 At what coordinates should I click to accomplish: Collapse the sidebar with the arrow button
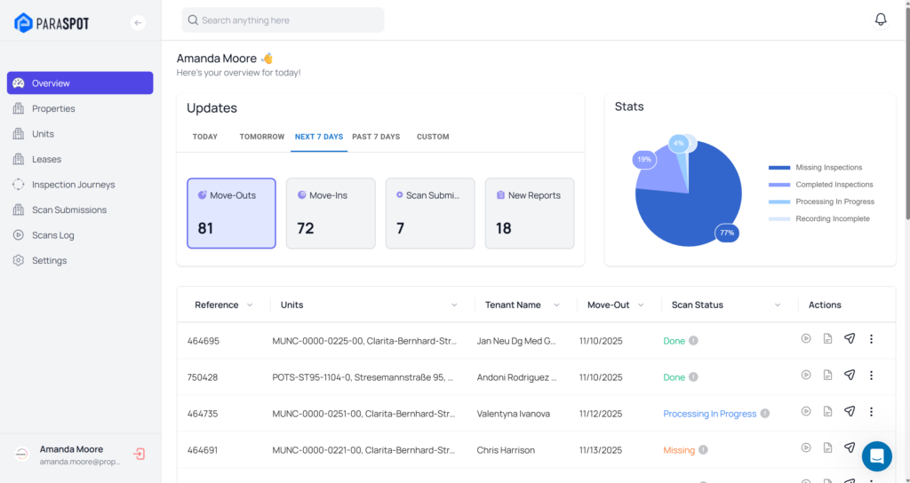(x=138, y=23)
